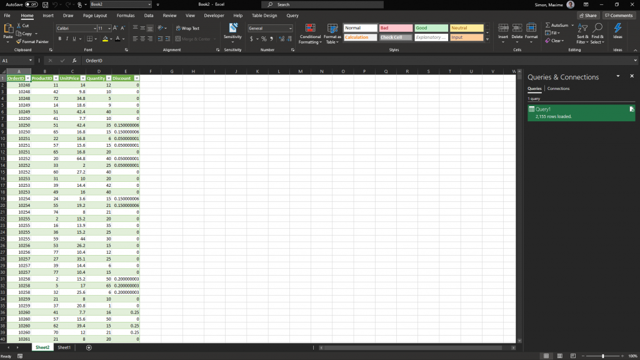Image resolution: width=640 pixels, height=360 pixels.
Task: Switch to the Formulas ribbon tab
Action: click(126, 16)
